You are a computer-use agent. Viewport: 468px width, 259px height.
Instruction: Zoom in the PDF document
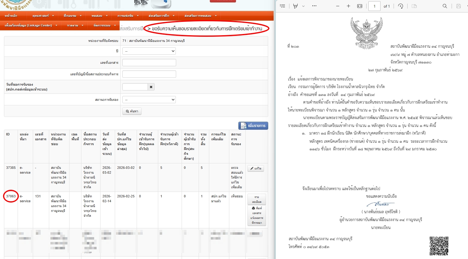348,6
